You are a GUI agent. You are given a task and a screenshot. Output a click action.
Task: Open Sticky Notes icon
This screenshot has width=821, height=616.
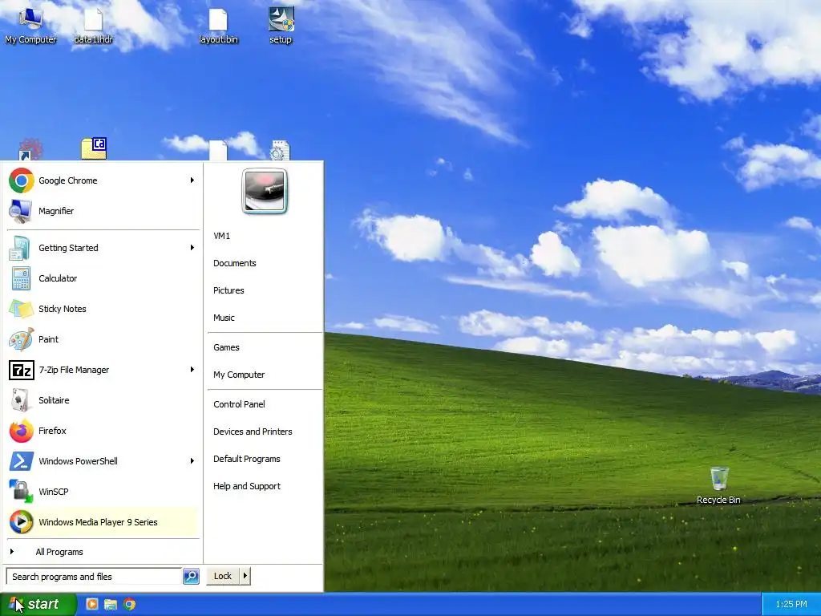pos(22,309)
